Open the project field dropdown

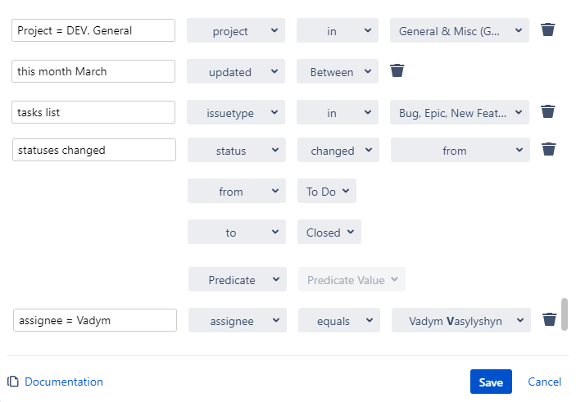(x=236, y=31)
